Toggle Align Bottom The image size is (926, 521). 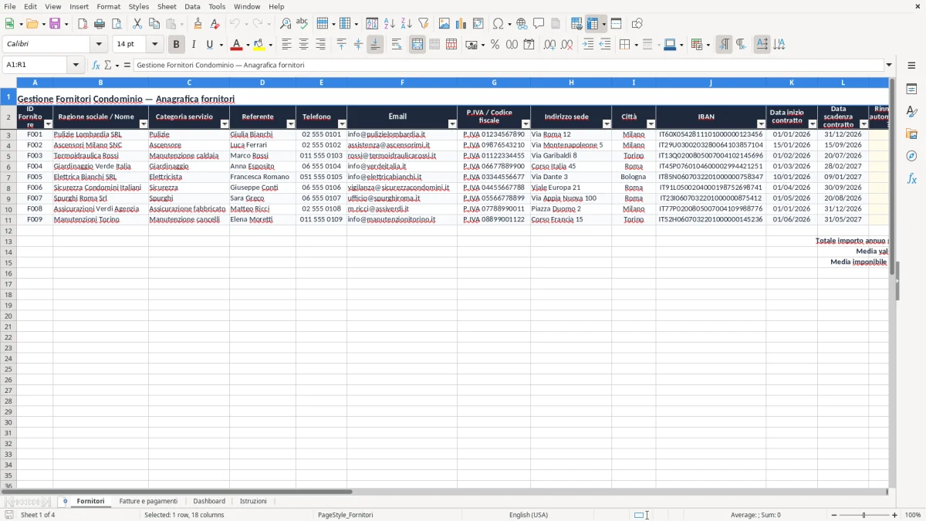tap(375, 45)
